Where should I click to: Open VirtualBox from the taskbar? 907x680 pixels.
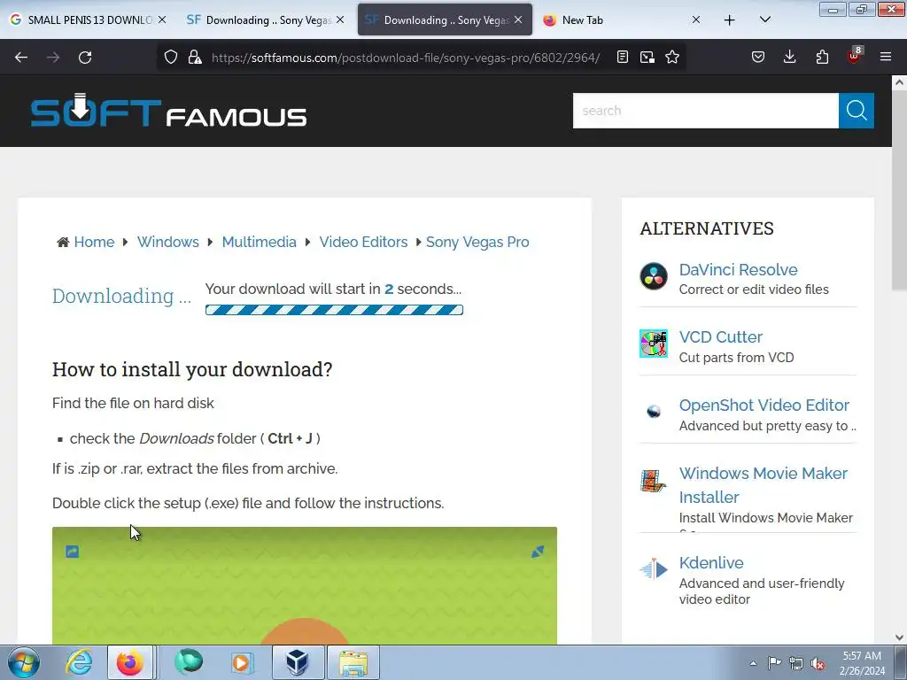298,662
